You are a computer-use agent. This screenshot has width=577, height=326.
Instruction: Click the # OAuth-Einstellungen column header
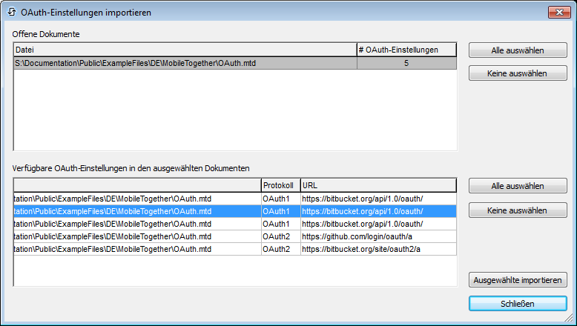406,50
